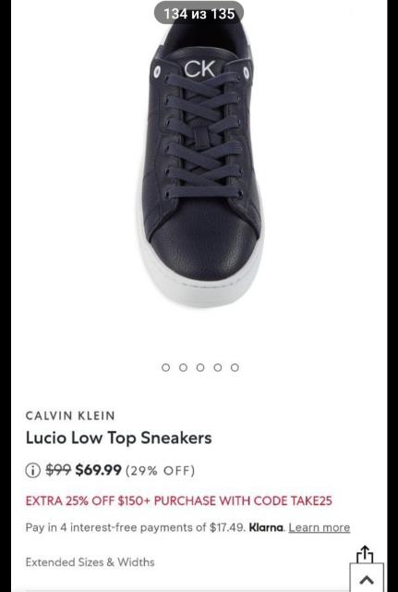The width and height of the screenshot is (398, 592).
Task: Select the second image carousel dot
Action: [x=183, y=367]
